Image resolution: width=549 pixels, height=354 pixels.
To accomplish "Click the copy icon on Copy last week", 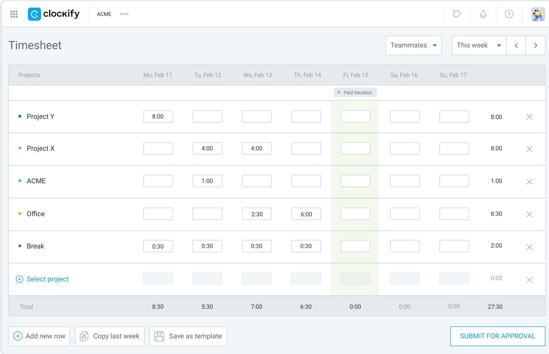I will 84,336.
